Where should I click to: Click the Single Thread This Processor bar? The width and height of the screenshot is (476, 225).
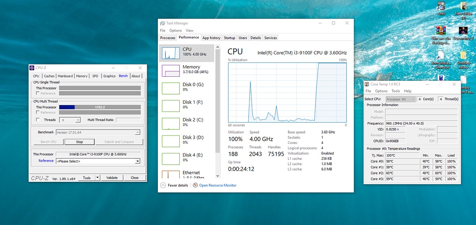(100, 88)
